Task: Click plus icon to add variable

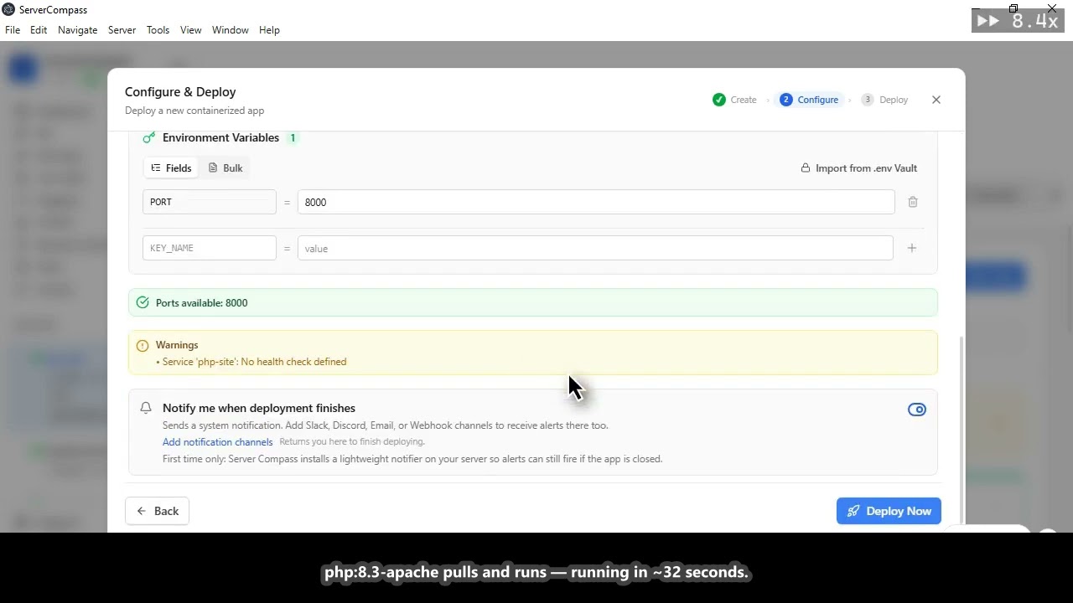Action: 912,248
